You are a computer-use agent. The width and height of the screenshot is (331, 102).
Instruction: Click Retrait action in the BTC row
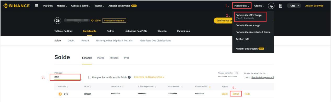[236, 94]
